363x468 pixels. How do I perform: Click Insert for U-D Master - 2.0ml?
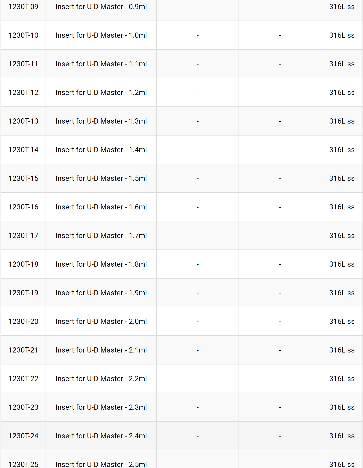[101, 322]
